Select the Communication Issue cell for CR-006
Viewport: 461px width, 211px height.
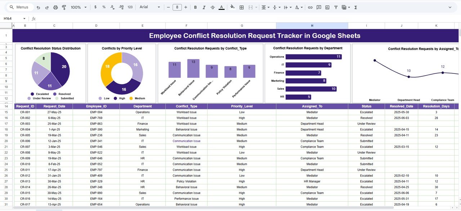pos(186,141)
